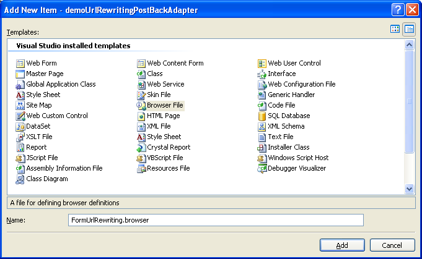Select the Web User Control icon

point(262,63)
